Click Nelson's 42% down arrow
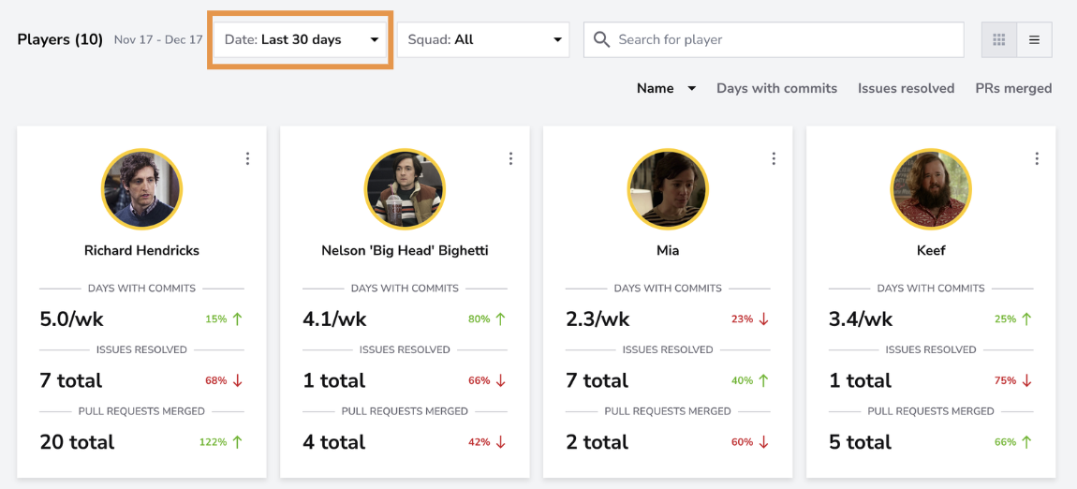Image resolution: width=1077 pixels, height=489 pixels. pos(500,442)
